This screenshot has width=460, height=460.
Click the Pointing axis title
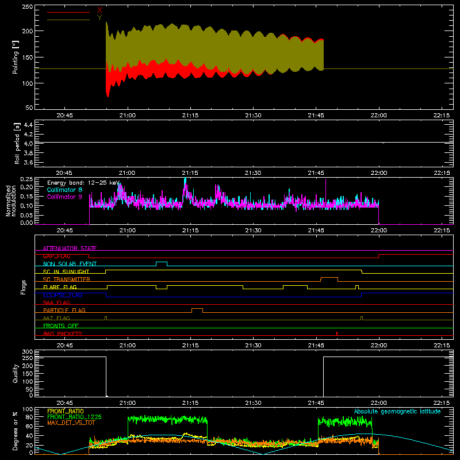click(x=16, y=57)
